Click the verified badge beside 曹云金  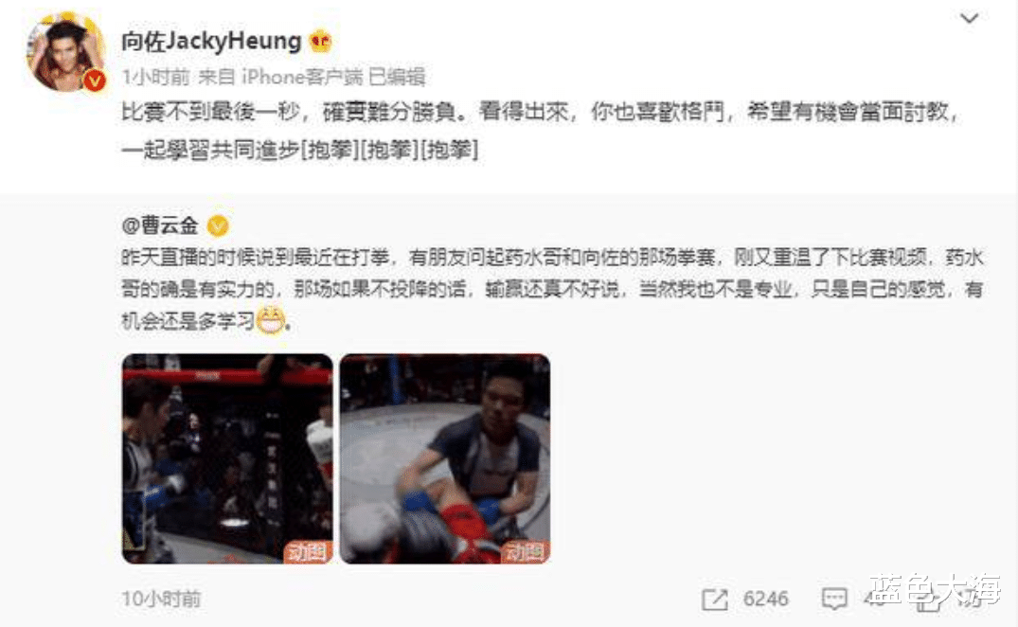(x=218, y=225)
